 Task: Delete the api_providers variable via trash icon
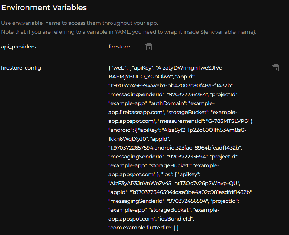coord(148,47)
